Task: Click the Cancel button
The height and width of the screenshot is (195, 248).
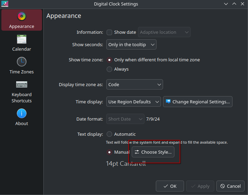Action: 230,186
